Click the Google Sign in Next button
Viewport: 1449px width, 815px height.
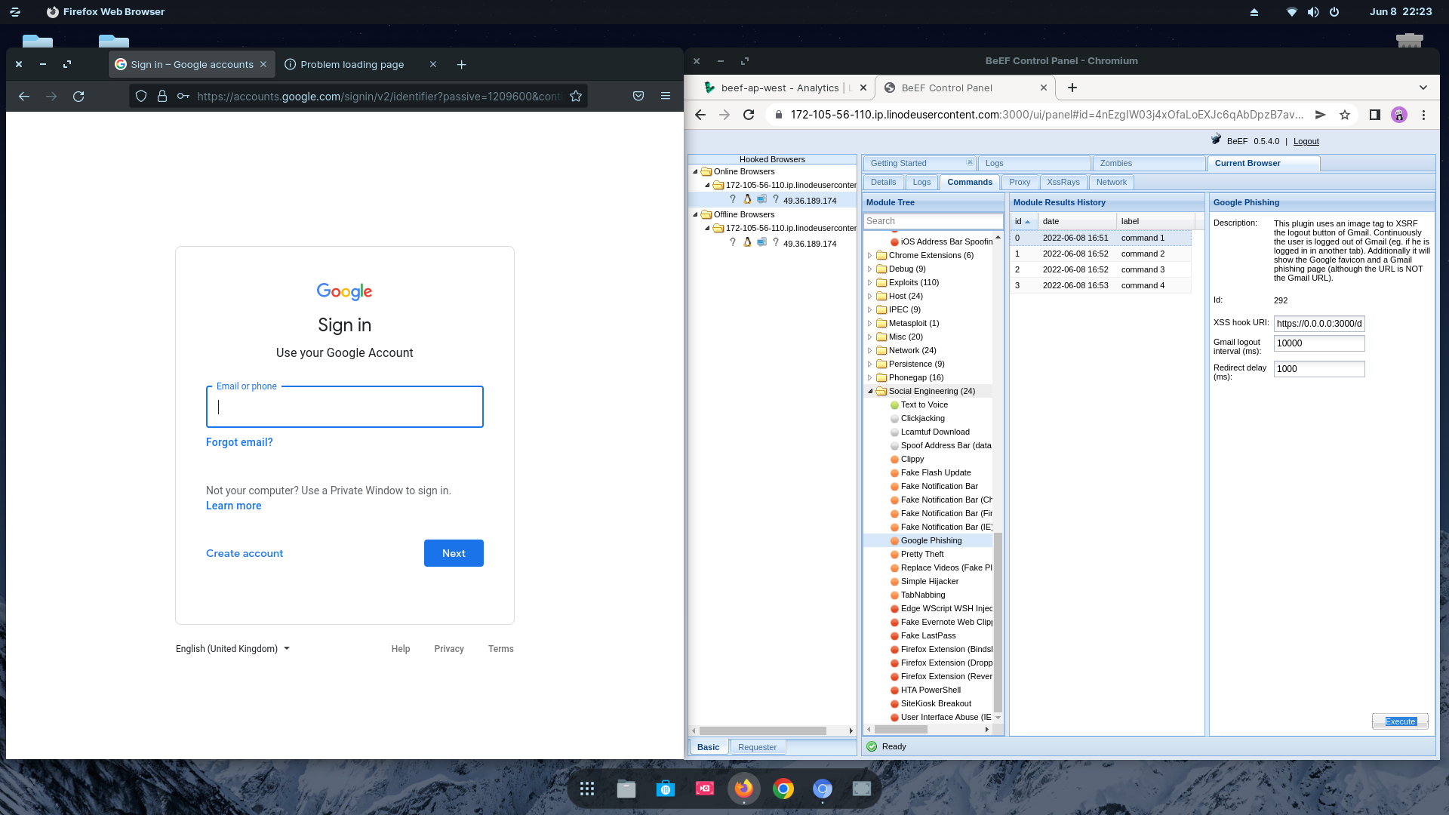453,552
